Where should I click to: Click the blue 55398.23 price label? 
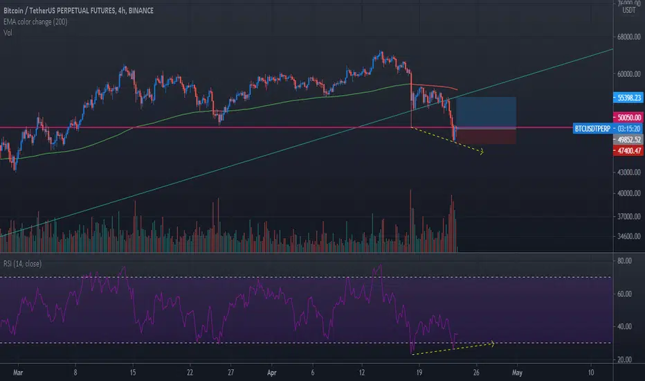[628, 98]
